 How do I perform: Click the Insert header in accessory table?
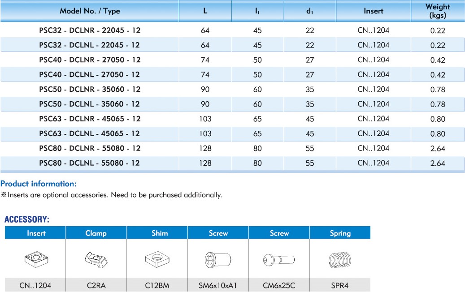[x=35, y=233]
